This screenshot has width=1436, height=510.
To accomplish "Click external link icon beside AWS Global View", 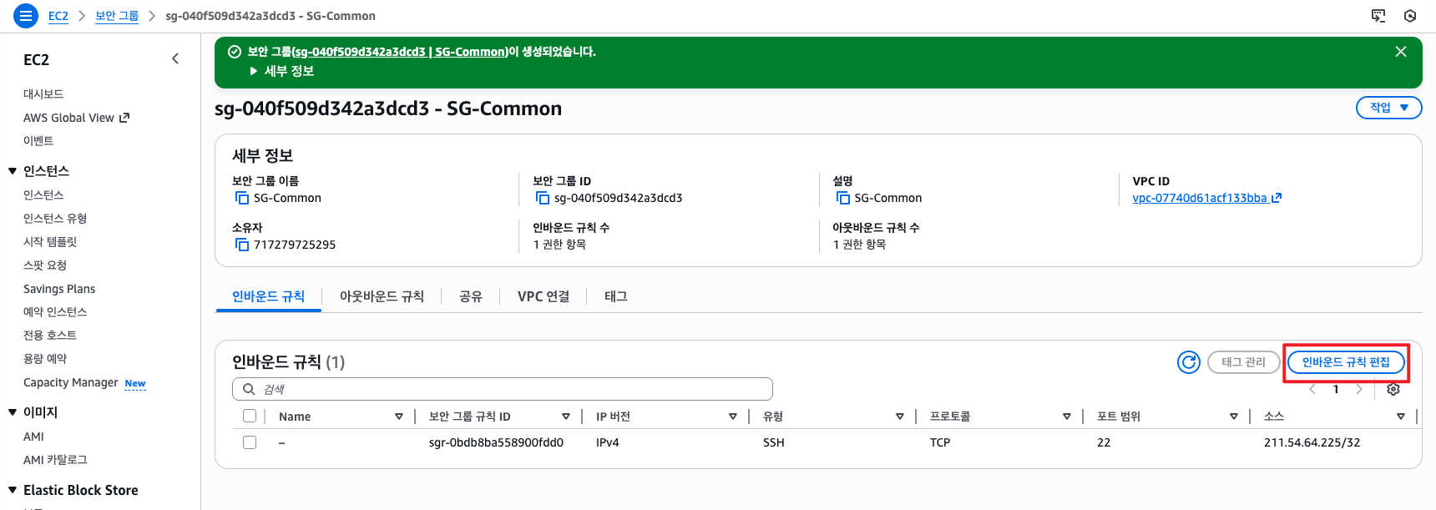I will coord(124,118).
